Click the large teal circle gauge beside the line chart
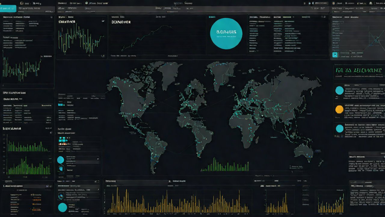This screenshot has height=217, width=385. coord(226,33)
